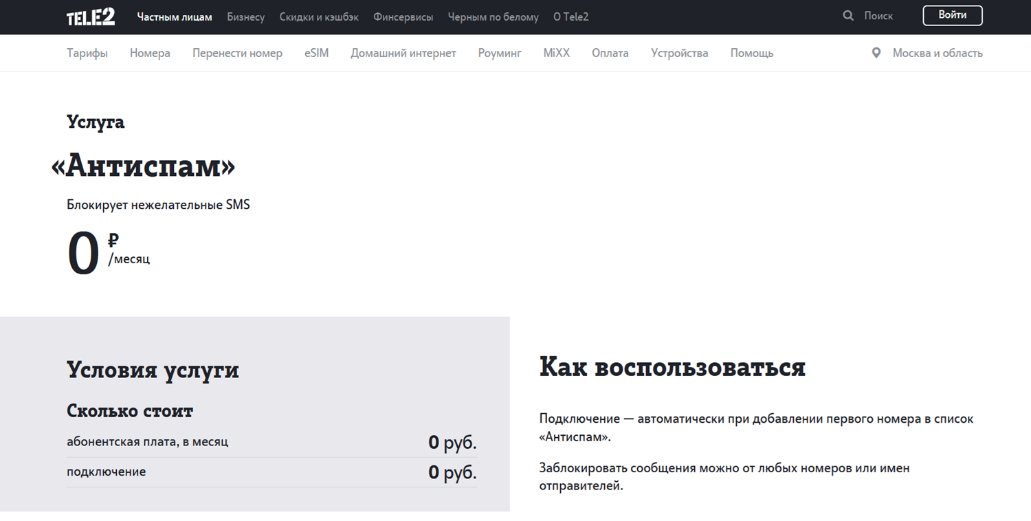Image resolution: width=1031 pixels, height=521 pixels.
Task: Click the search magnifier icon
Action: pos(848,16)
